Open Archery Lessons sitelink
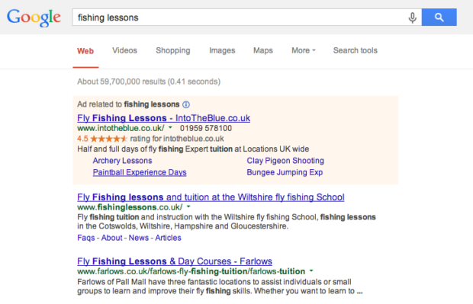 [122, 161]
